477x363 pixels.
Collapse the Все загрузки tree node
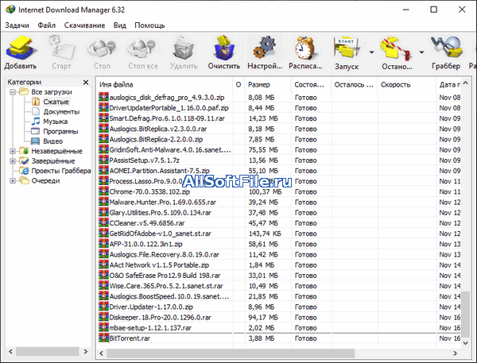click(13, 92)
